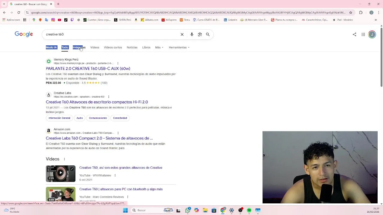Viewport: 383px width, 215px height.
Task: Open the Instagram bookmark icon
Action: [53, 20]
